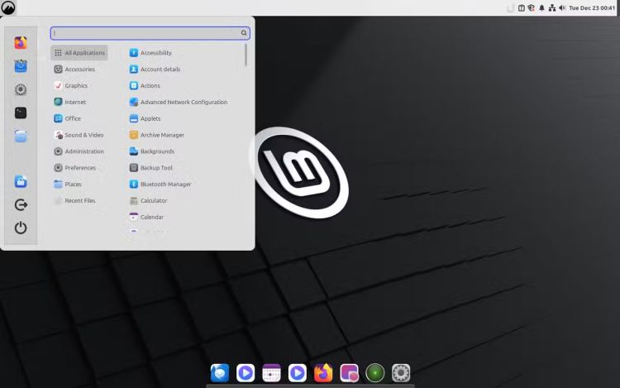Viewport: 620px width, 388px height.
Task: Open Firefox from the menu favorites sidebar
Action: pos(21,42)
